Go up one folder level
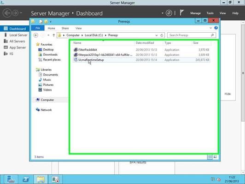 coord(53,35)
